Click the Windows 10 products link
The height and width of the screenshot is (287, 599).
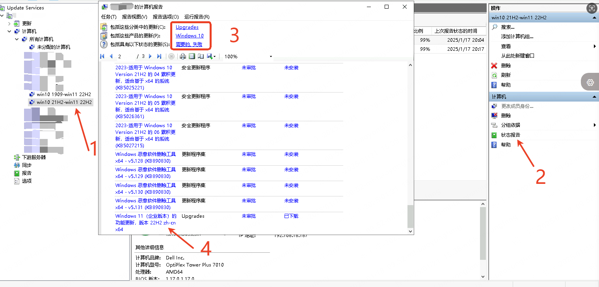(x=190, y=36)
